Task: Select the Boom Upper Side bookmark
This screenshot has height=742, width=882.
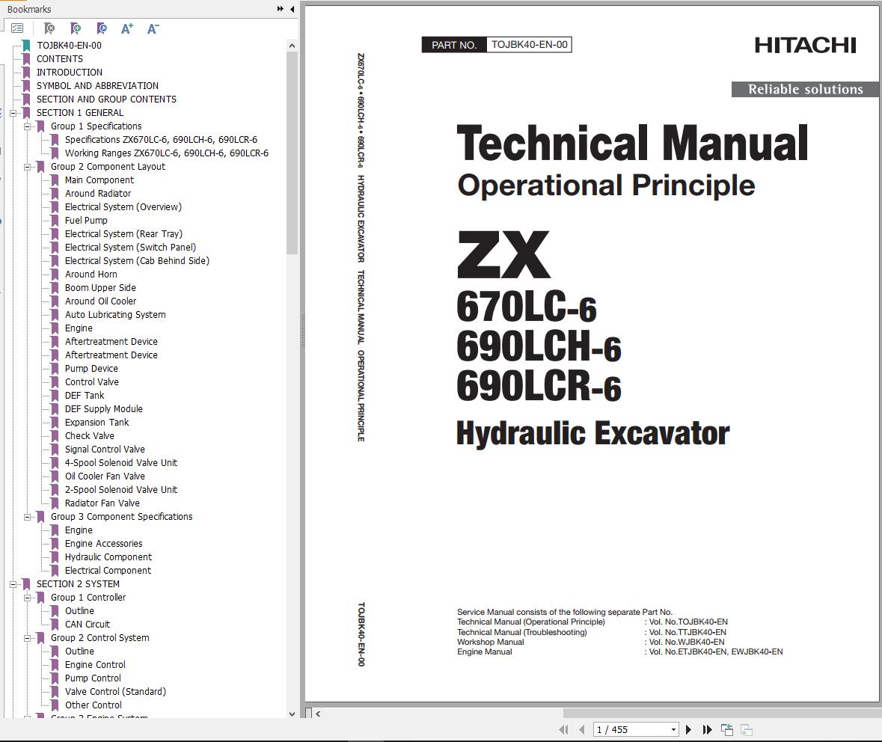Action: (x=100, y=288)
